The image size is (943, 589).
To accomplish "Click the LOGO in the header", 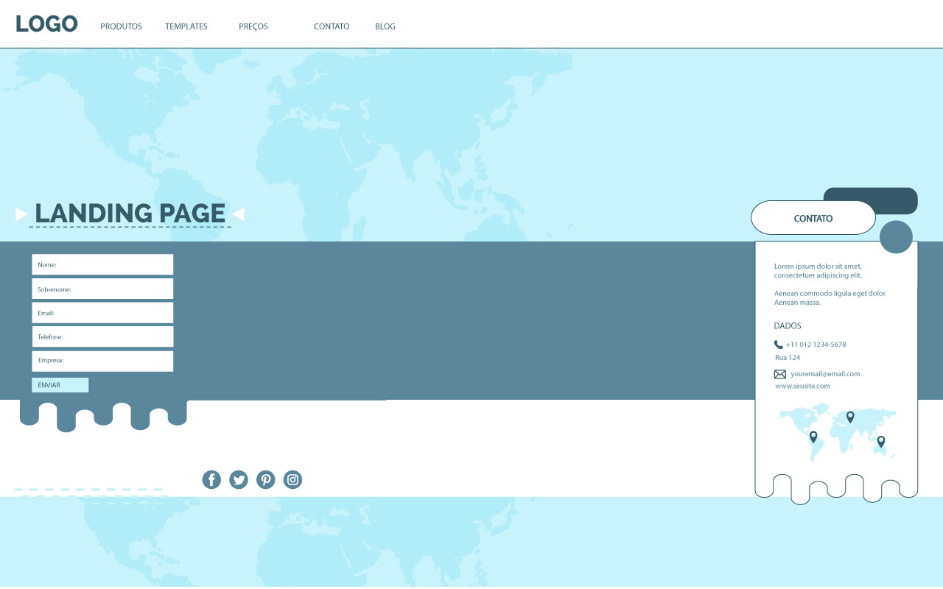I will tap(46, 24).
